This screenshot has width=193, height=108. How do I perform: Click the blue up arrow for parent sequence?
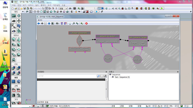(49, 23)
